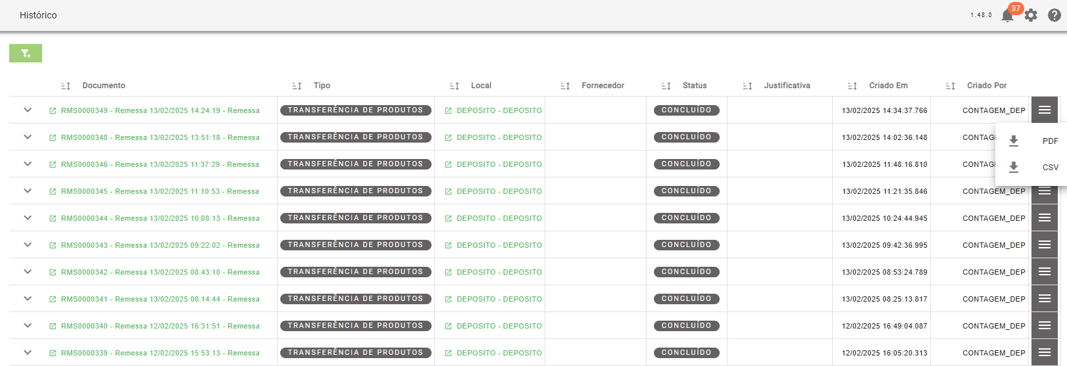The height and width of the screenshot is (366, 1067).
Task: Open the notifications bell with 37 badge
Action: coord(1007,15)
